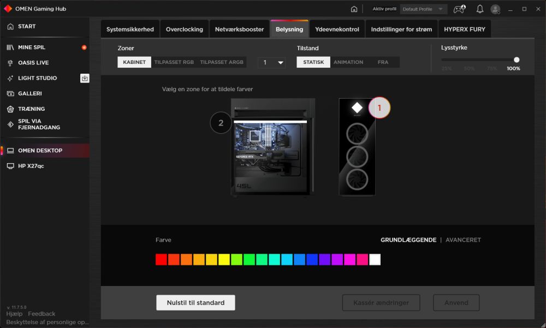Screen dimensions: 546x328
Task: Switch color mode to AVANCERET
Action: pyautogui.click(x=463, y=240)
